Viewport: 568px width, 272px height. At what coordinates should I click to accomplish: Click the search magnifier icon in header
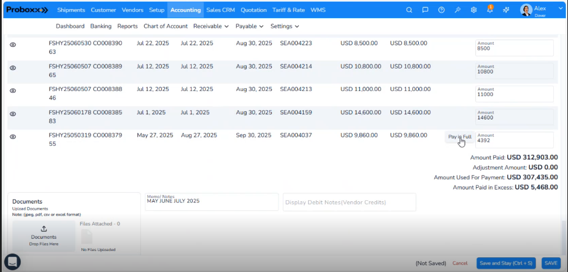coord(409,10)
